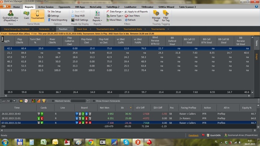Switch to Holecards report tab
Viewport: 260px width, 146px height.
coord(44,29)
